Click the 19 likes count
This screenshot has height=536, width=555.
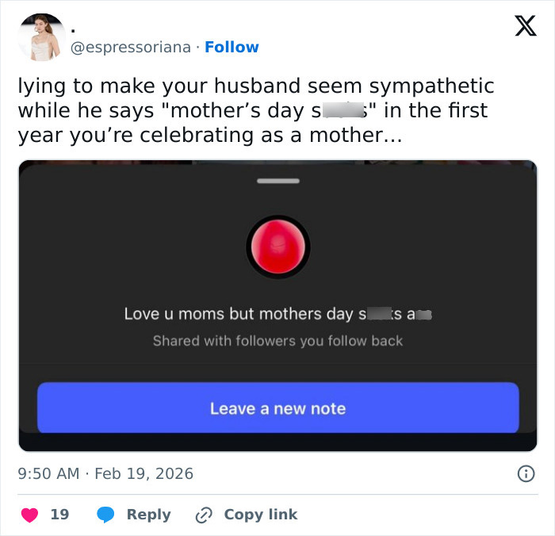59,515
